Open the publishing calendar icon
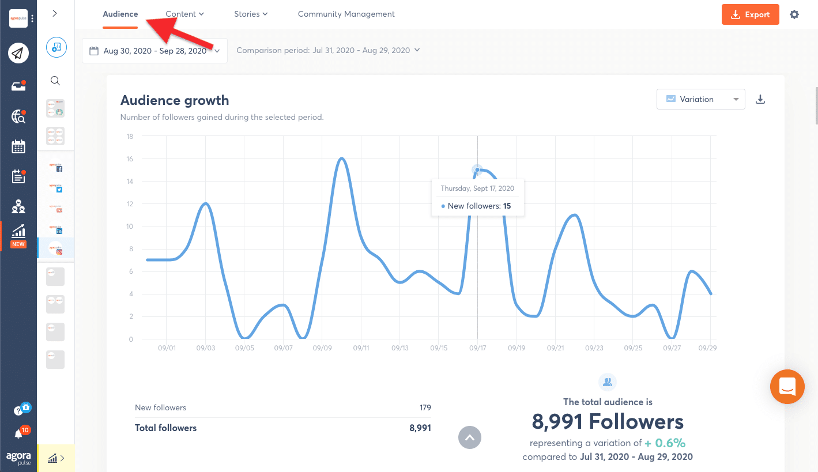The height and width of the screenshot is (472, 818). pos(18,146)
